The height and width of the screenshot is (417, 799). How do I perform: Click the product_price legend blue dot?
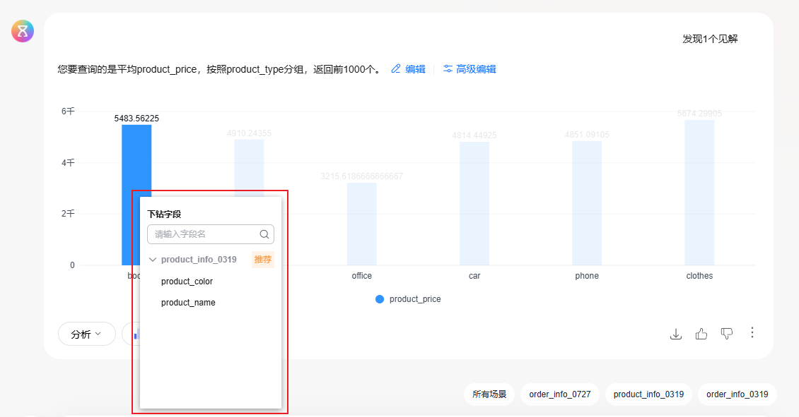tap(380, 299)
